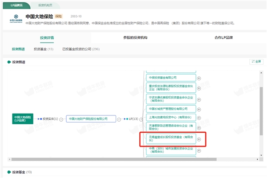
Task: Expand the 上海光控嘉鸿投资中心 node
Action: coord(199,118)
